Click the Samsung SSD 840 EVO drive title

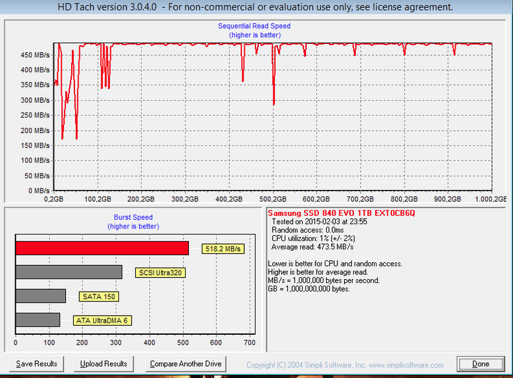[x=341, y=213]
